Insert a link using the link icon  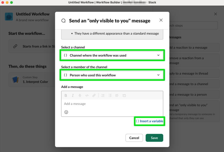tap(94, 95)
